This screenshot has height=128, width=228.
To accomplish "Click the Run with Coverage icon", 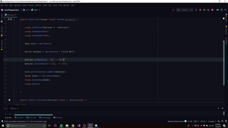I will (x=204, y=10).
